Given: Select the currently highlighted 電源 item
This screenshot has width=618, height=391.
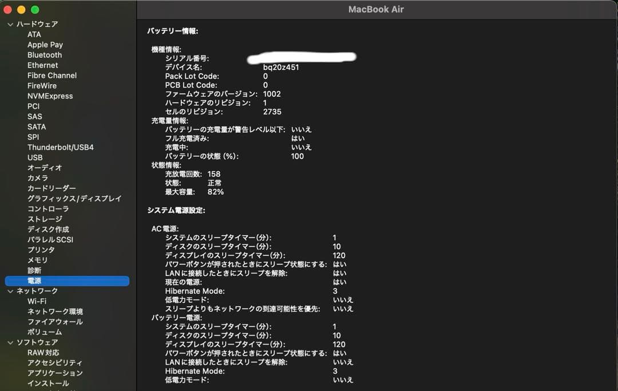Looking at the screenshot, I should click(x=34, y=281).
